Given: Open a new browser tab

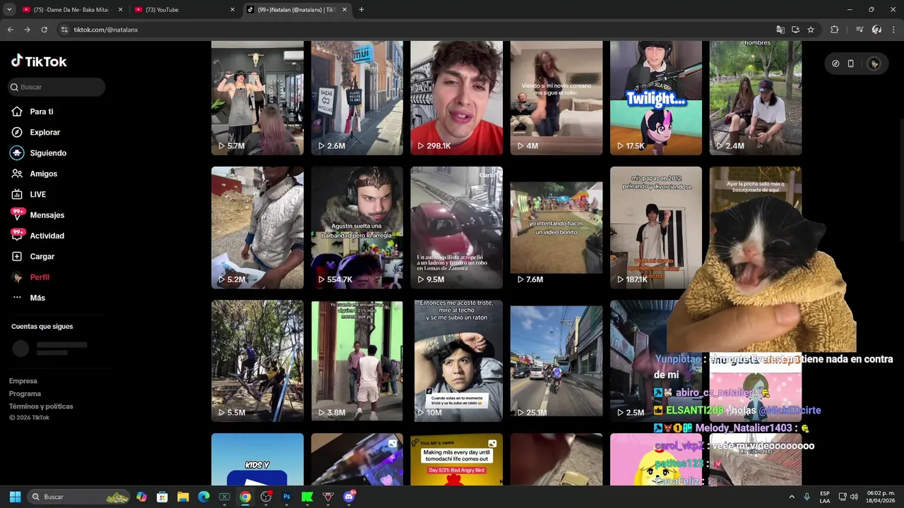Looking at the screenshot, I should coord(361,10).
